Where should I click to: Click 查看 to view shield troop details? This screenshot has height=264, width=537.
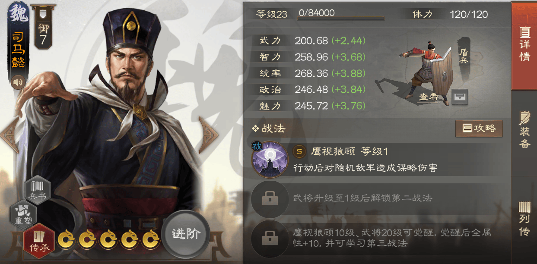click(428, 97)
